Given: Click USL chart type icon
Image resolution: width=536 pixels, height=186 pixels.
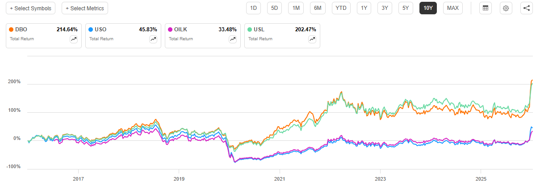Looking at the screenshot, I should click(x=312, y=39).
